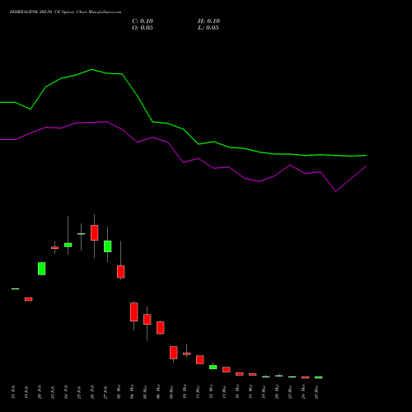Screen dimensions: 412x412
Task: Select the last green candlestick for 25 Mar
Action: (x=319, y=377)
